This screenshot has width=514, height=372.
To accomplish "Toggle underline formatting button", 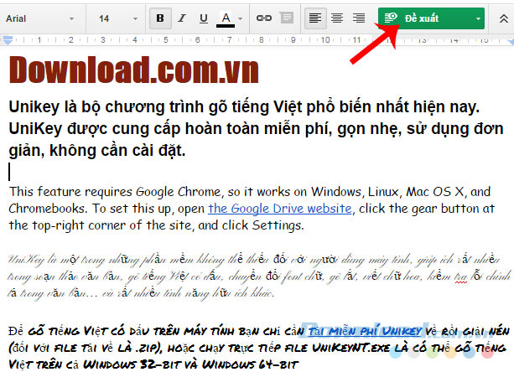I will 203,18.
